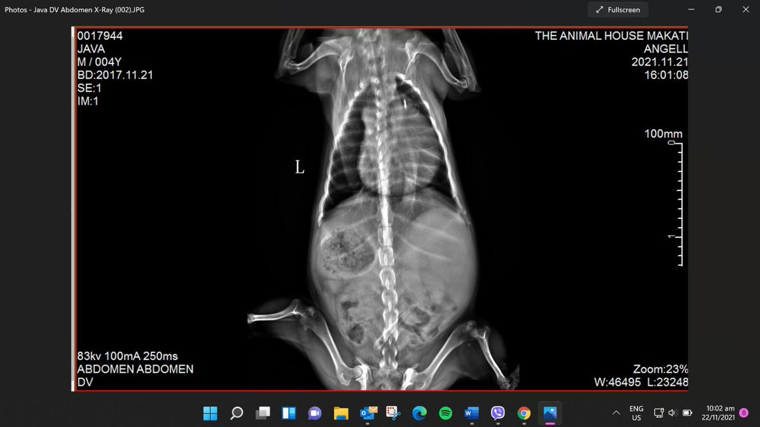Minimize the Photos window
This screenshot has width=760, height=427.
(x=690, y=9)
